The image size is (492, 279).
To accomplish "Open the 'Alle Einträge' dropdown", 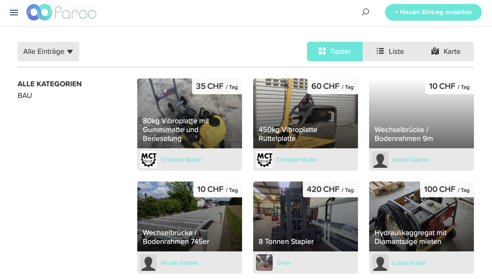I will 48,52.
